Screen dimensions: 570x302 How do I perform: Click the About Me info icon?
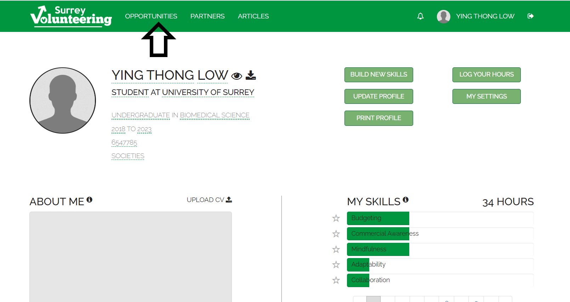click(x=89, y=200)
